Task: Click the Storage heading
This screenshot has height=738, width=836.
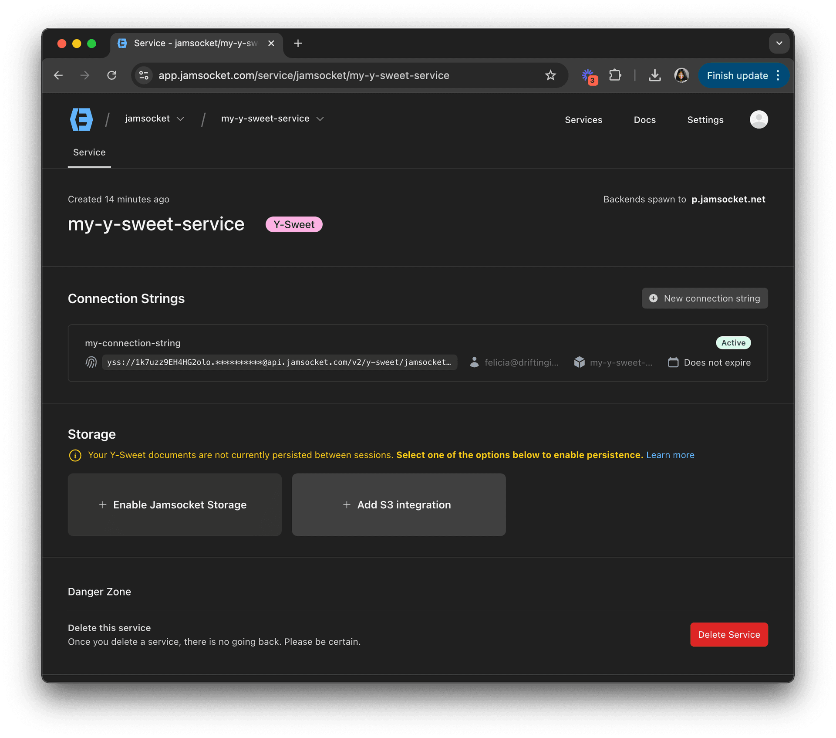Action: pos(92,434)
